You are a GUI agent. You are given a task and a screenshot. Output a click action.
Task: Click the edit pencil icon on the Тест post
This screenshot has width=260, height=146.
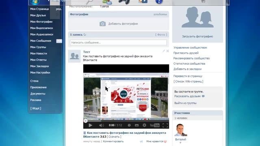click(164, 51)
